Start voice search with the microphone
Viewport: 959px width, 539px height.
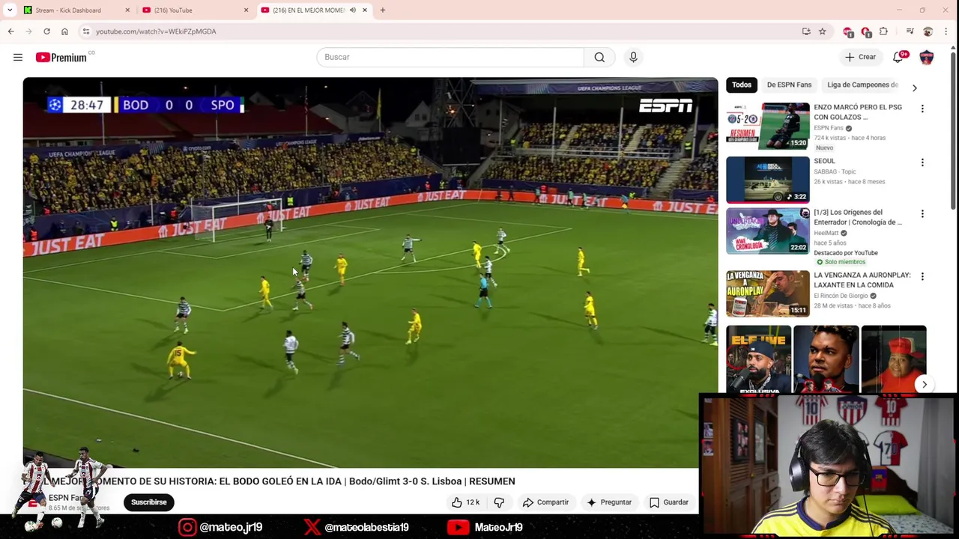tap(633, 57)
